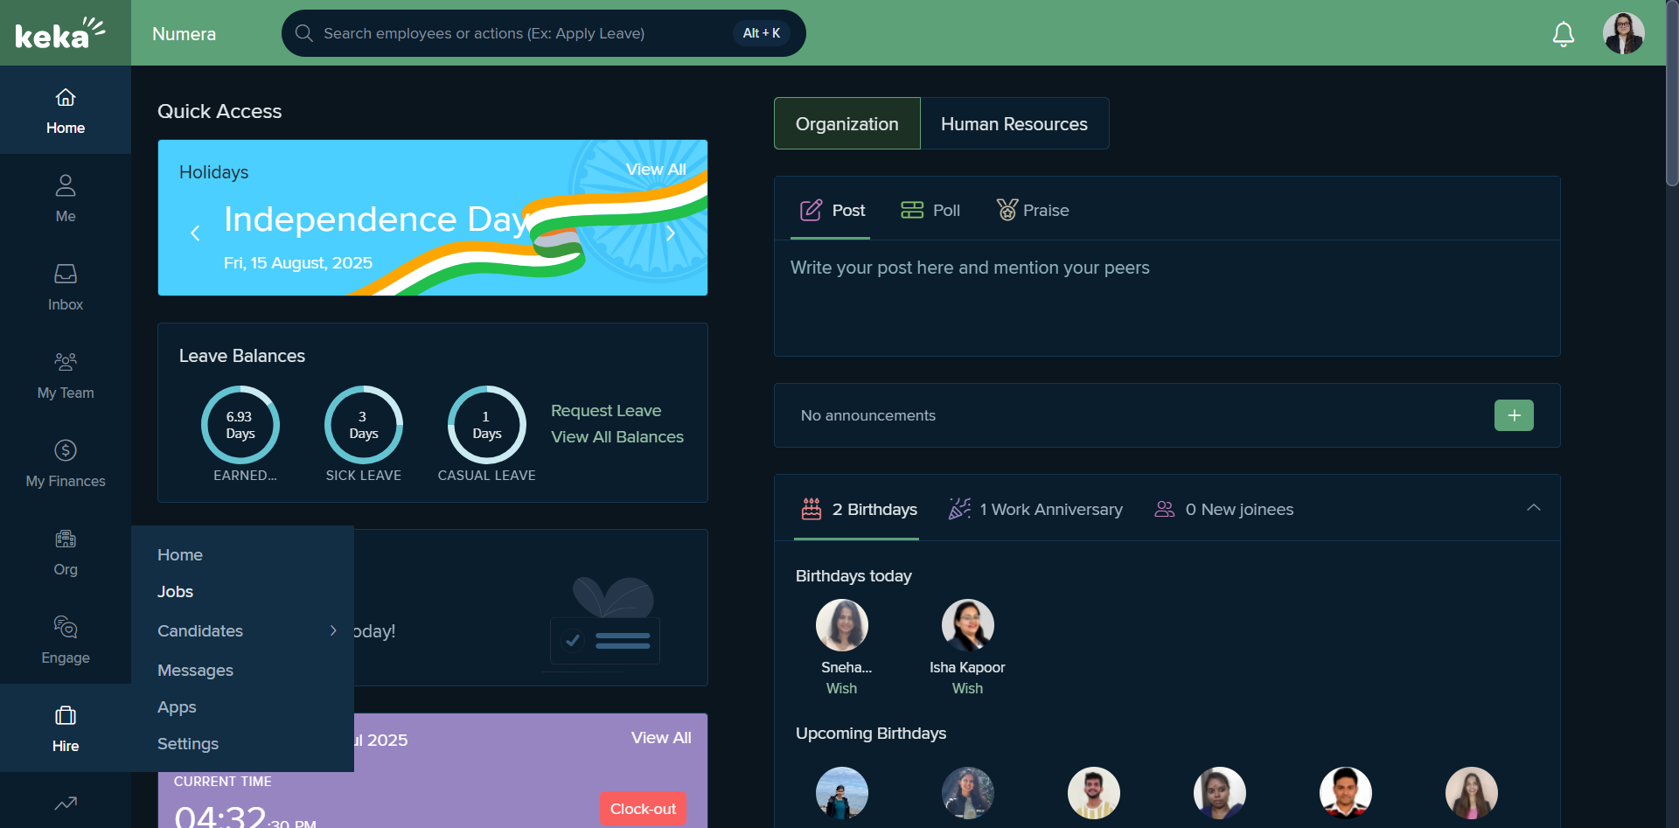The image size is (1679, 828).
Task: Click the Request Leave link
Action: (x=606, y=410)
